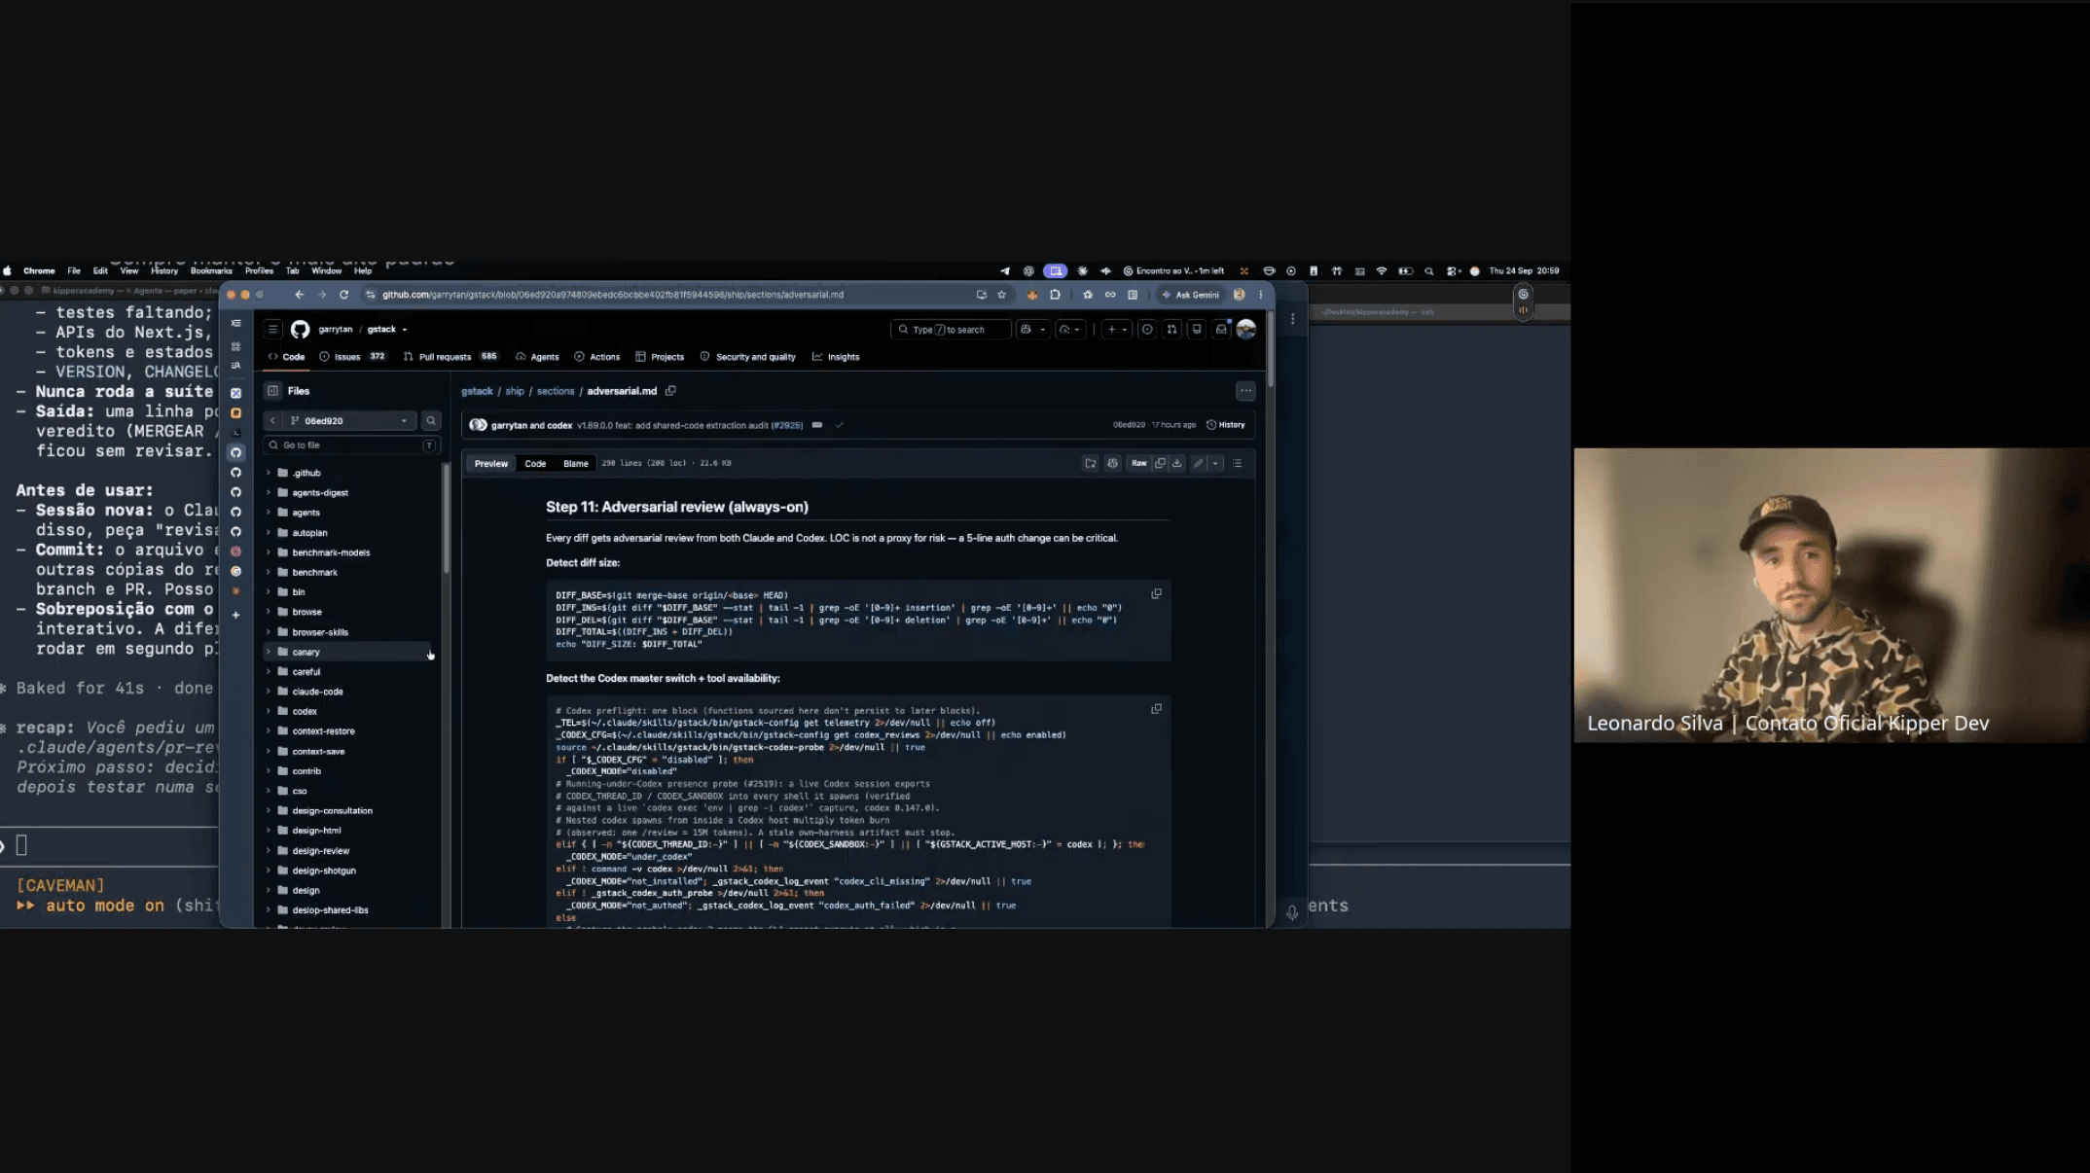Copy Codex preflight code block
The image size is (2090, 1173).
click(1156, 709)
